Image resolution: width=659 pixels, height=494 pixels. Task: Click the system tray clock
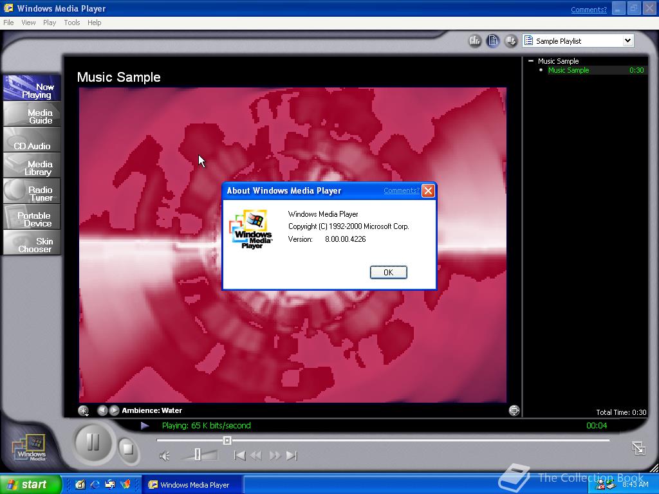tap(635, 484)
